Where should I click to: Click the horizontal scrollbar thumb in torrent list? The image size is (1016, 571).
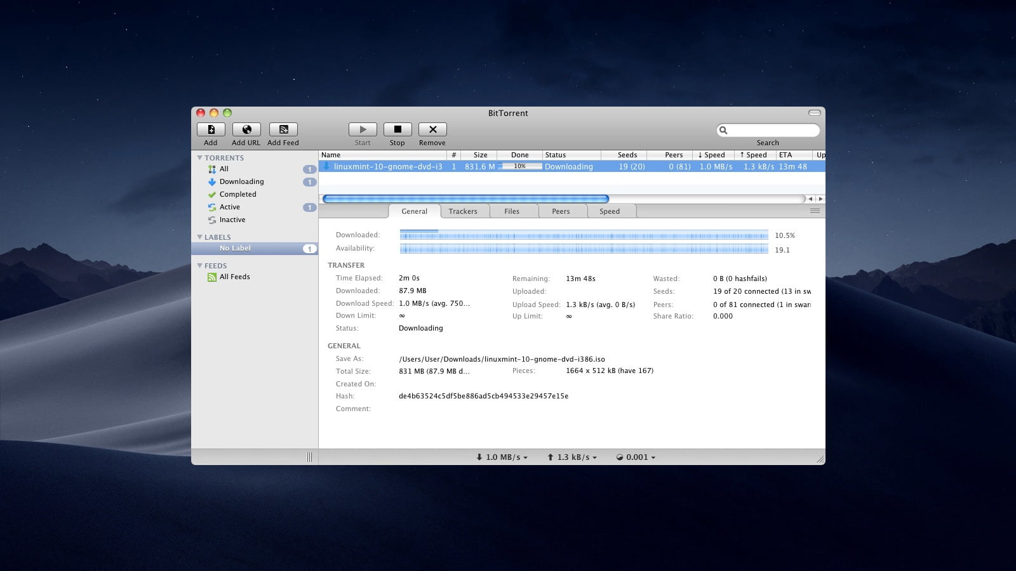pyautogui.click(x=465, y=199)
